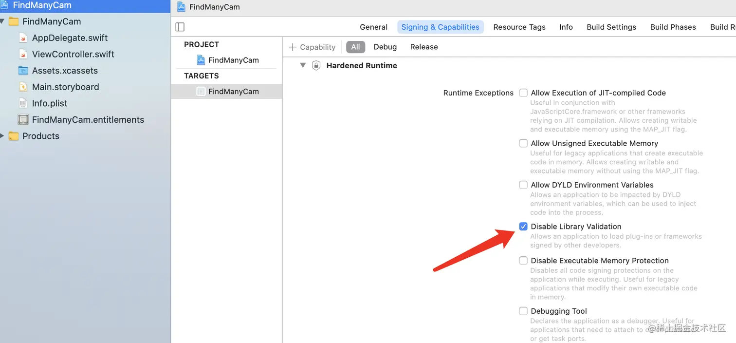
Task: Select the Signing & Capabilities tab
Action: point(440,27)
